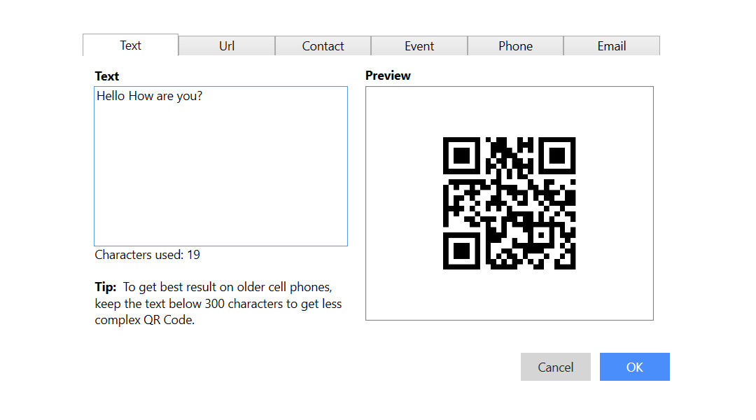756x420 pixels.
Task: Switch to the Event tab
Action: pyautogui.click(x=419, y=45)
